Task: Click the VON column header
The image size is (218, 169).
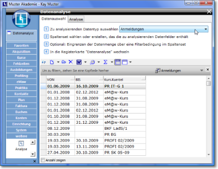Action: click(60, 80)
